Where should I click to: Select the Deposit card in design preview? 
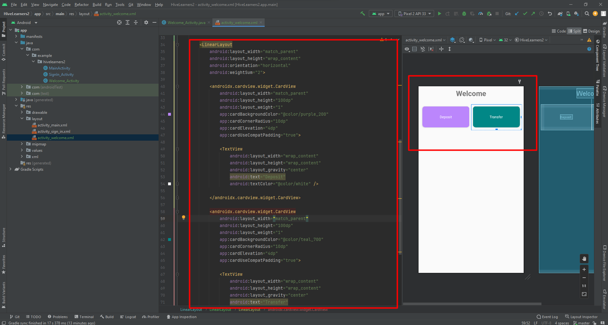click(446, 117)
